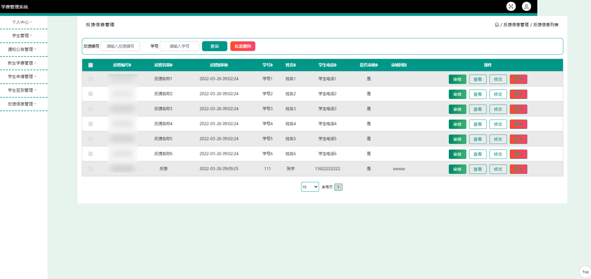
Task: Sort by 是否审核 column header
Action: click(369, 65)
